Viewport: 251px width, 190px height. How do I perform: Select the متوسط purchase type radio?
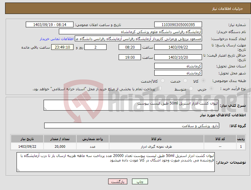coord(191,88)
